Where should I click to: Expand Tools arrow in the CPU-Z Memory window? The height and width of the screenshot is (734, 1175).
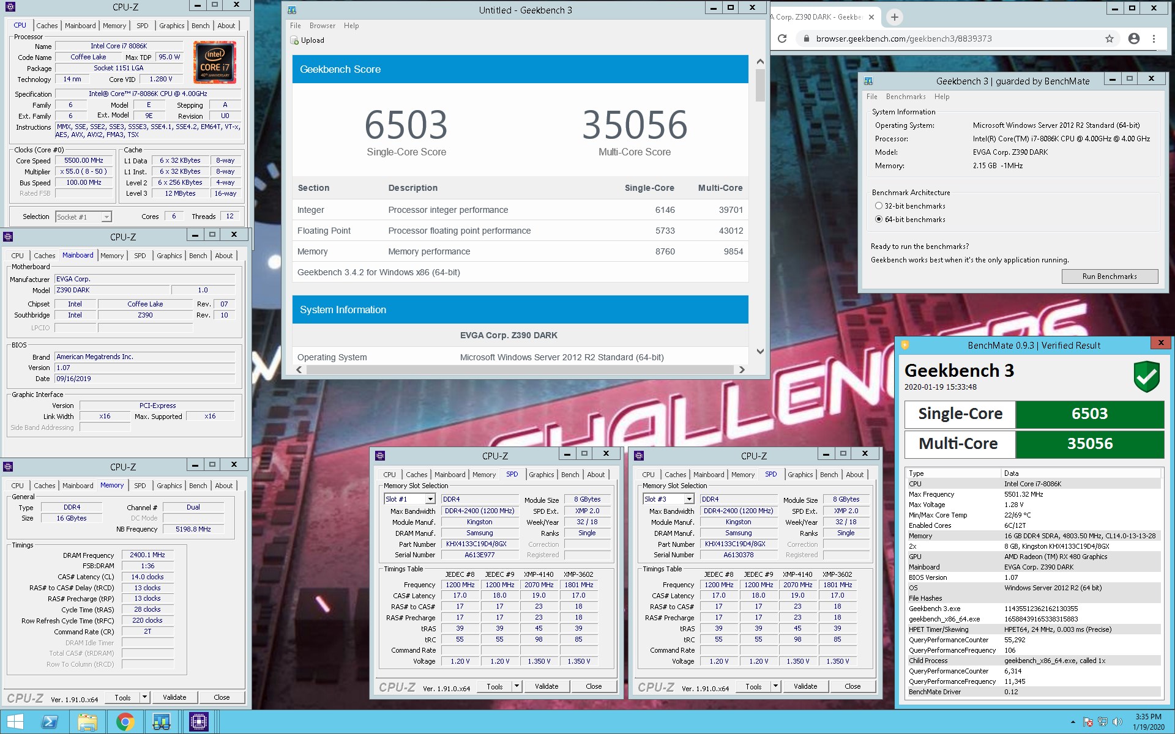click(145, 697)
